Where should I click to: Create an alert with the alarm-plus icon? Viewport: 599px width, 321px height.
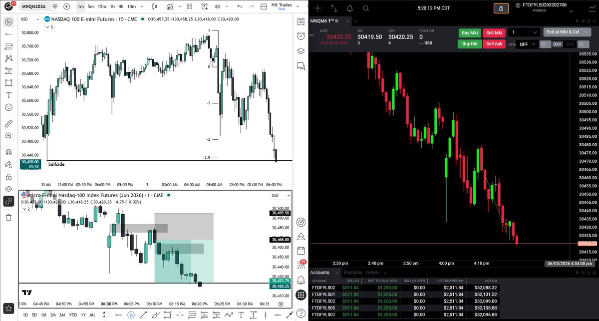(x=205, y=6)
